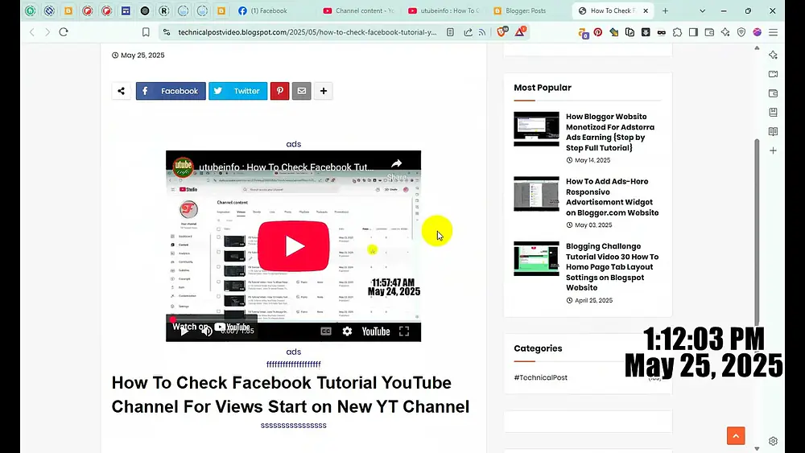Open the #TechnicalPost category link

[x=541, y=377]
